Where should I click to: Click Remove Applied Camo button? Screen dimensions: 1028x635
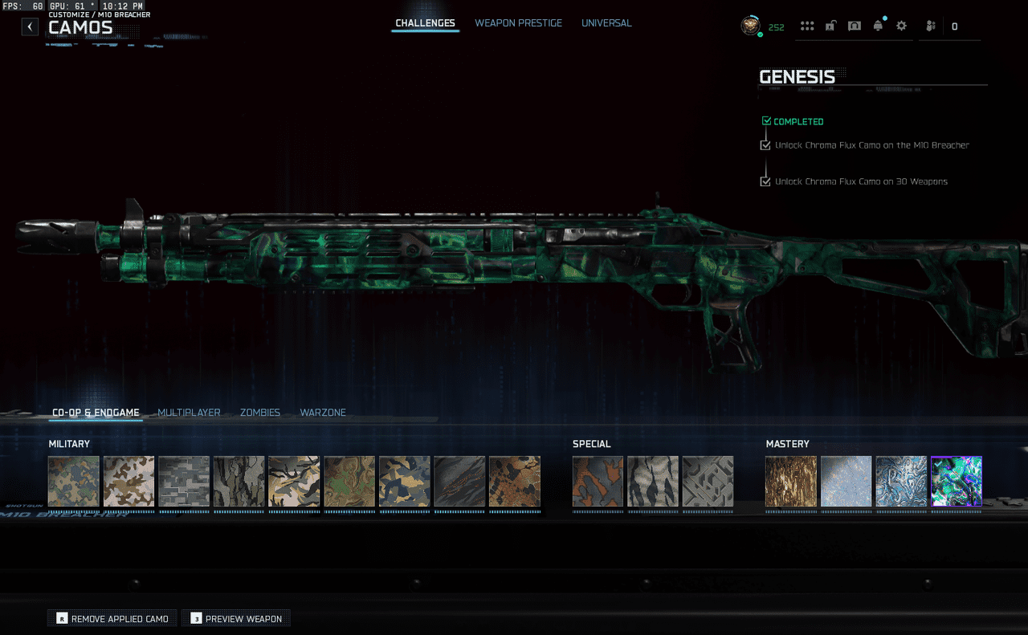112,618
